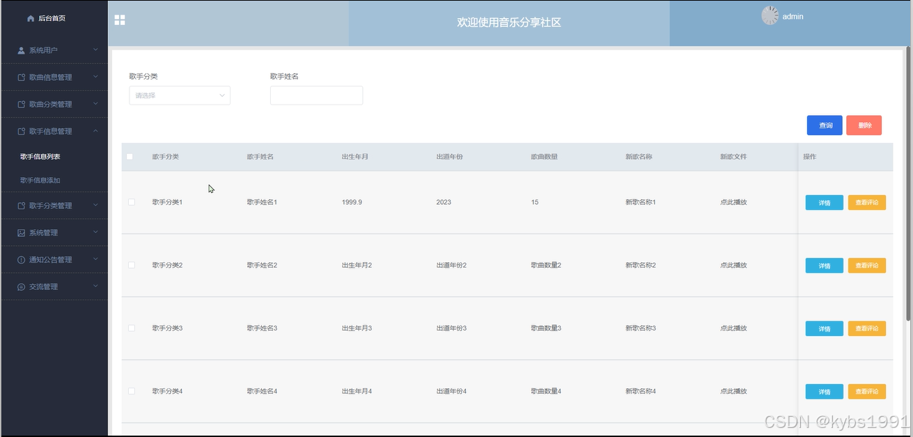Tick the select-all checkbox in table header
Viewport: 913px width, 437px height.
pyautogui.click(x=130, y=157)
